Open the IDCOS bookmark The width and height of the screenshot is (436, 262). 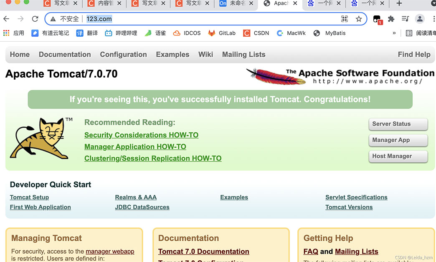coord(187,33)
